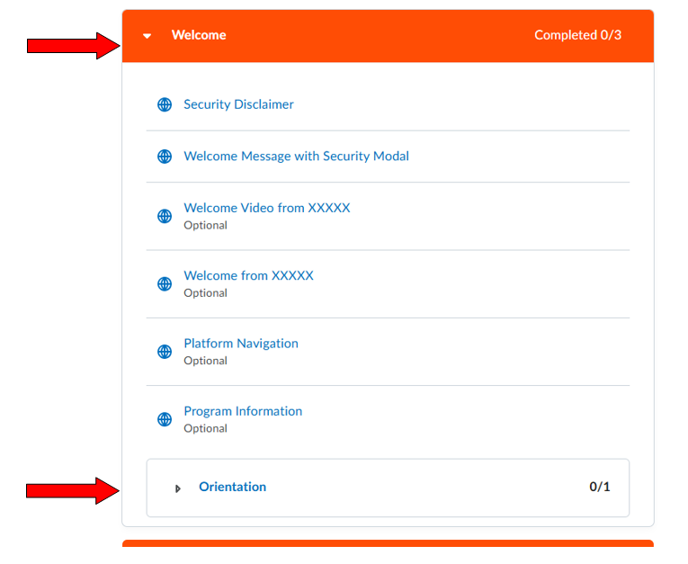Click globe icon next to Welcome Message with Security Modal
Image resolution: width=688 pixels, height=564 pixels.
(165, 157)
